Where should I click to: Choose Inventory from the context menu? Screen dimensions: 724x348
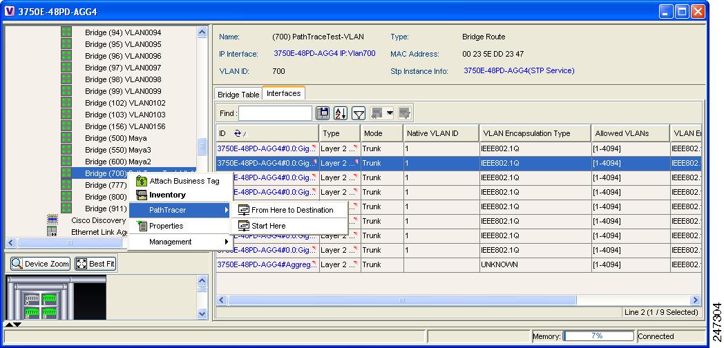[x=180, y=195]
